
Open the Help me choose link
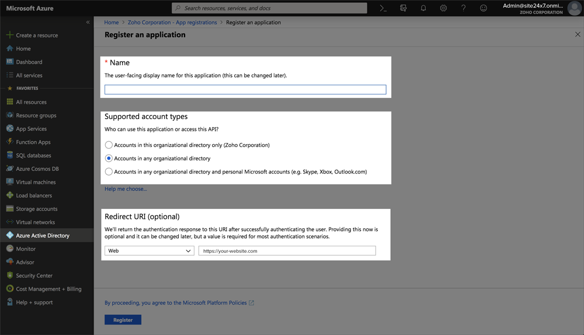click(126, 189)
